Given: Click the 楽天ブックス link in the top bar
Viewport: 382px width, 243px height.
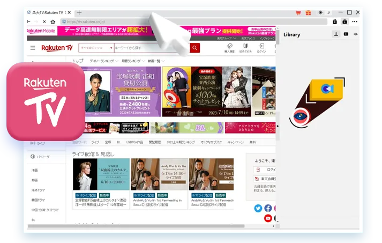Looking at the screenshot, I should [248, 38].
